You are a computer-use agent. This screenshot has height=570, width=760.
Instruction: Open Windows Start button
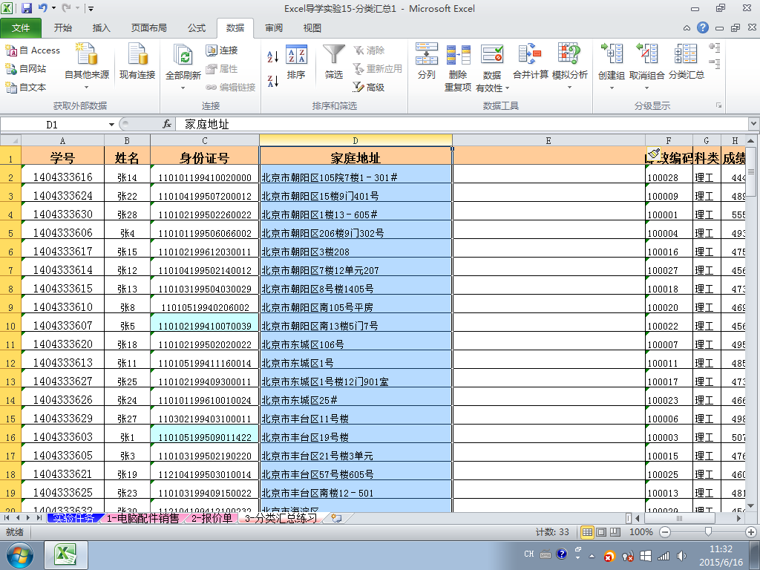click(x=20, y=555)
